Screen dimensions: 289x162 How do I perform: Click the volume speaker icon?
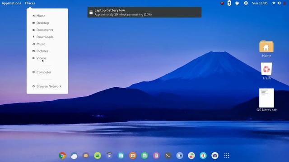279,3
